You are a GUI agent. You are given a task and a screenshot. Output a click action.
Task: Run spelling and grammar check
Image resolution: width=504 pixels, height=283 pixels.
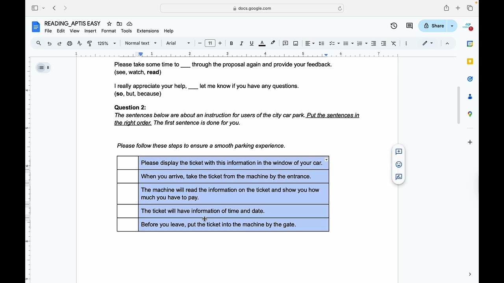point(80,43)
